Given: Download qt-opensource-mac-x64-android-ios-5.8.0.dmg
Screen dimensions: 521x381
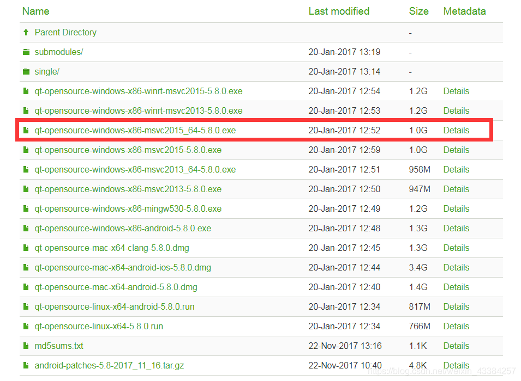Looking at the screenshot, I should (x=123, y=267).
